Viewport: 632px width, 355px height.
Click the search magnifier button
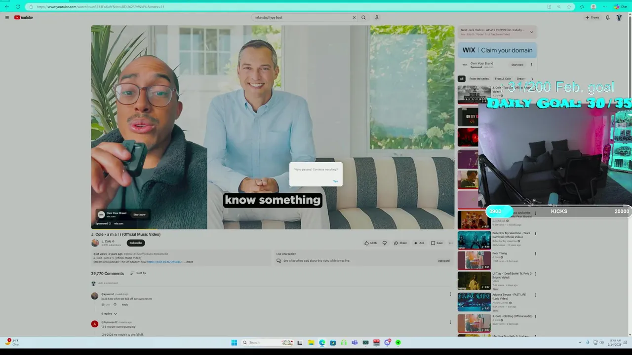tap(363, 17)
